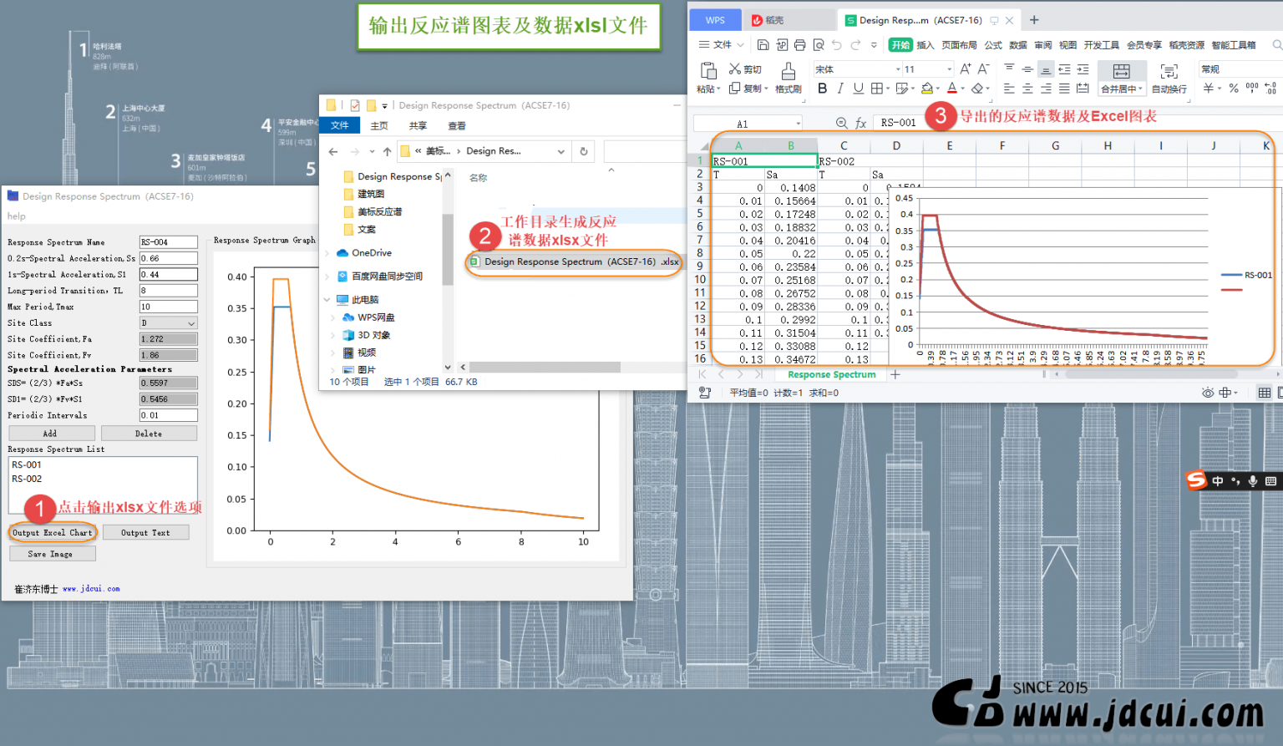This screenshot has height=746, width=1283.
Task: Toggle italic formatting
Action: [x=839, y=86]
